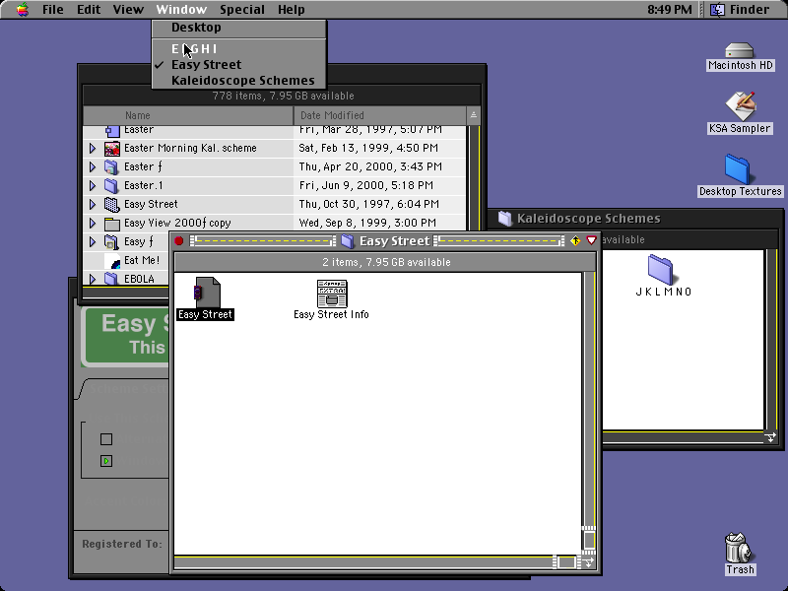Toggle sort order button in list header
The height and width of the screenshot is (591, 788).
pos(473,115)
